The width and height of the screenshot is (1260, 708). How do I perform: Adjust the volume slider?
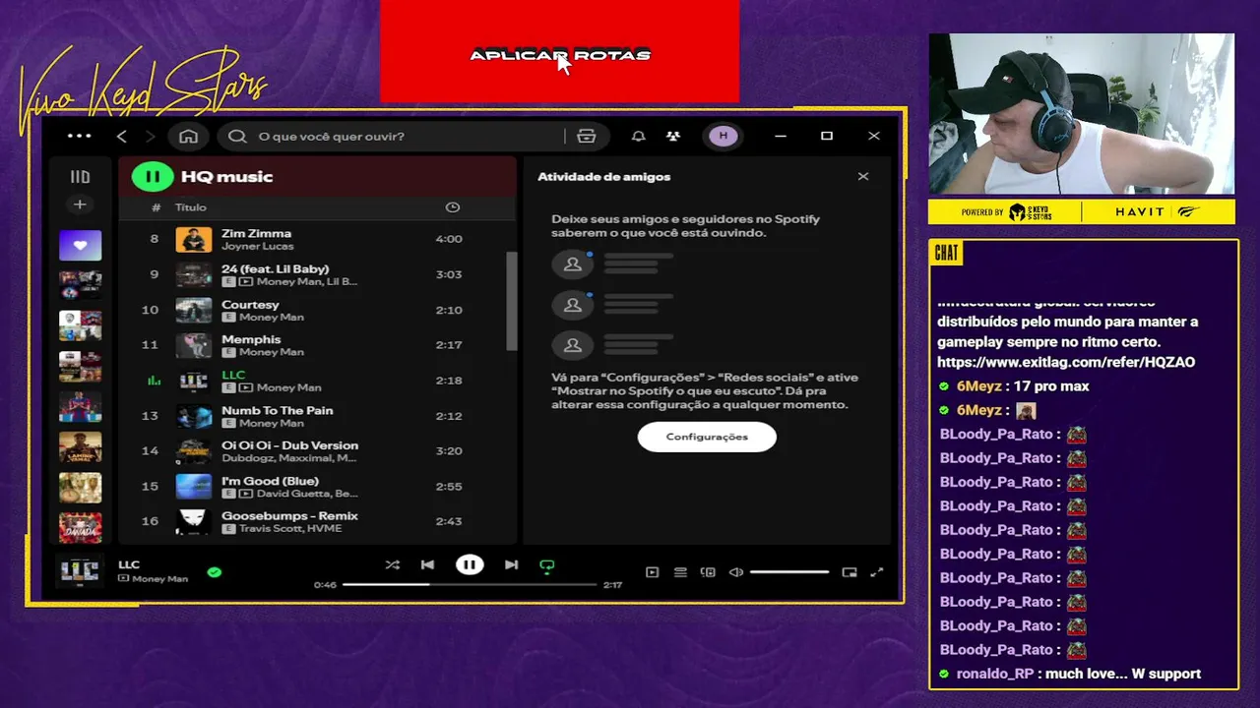[x=789, y=572]
